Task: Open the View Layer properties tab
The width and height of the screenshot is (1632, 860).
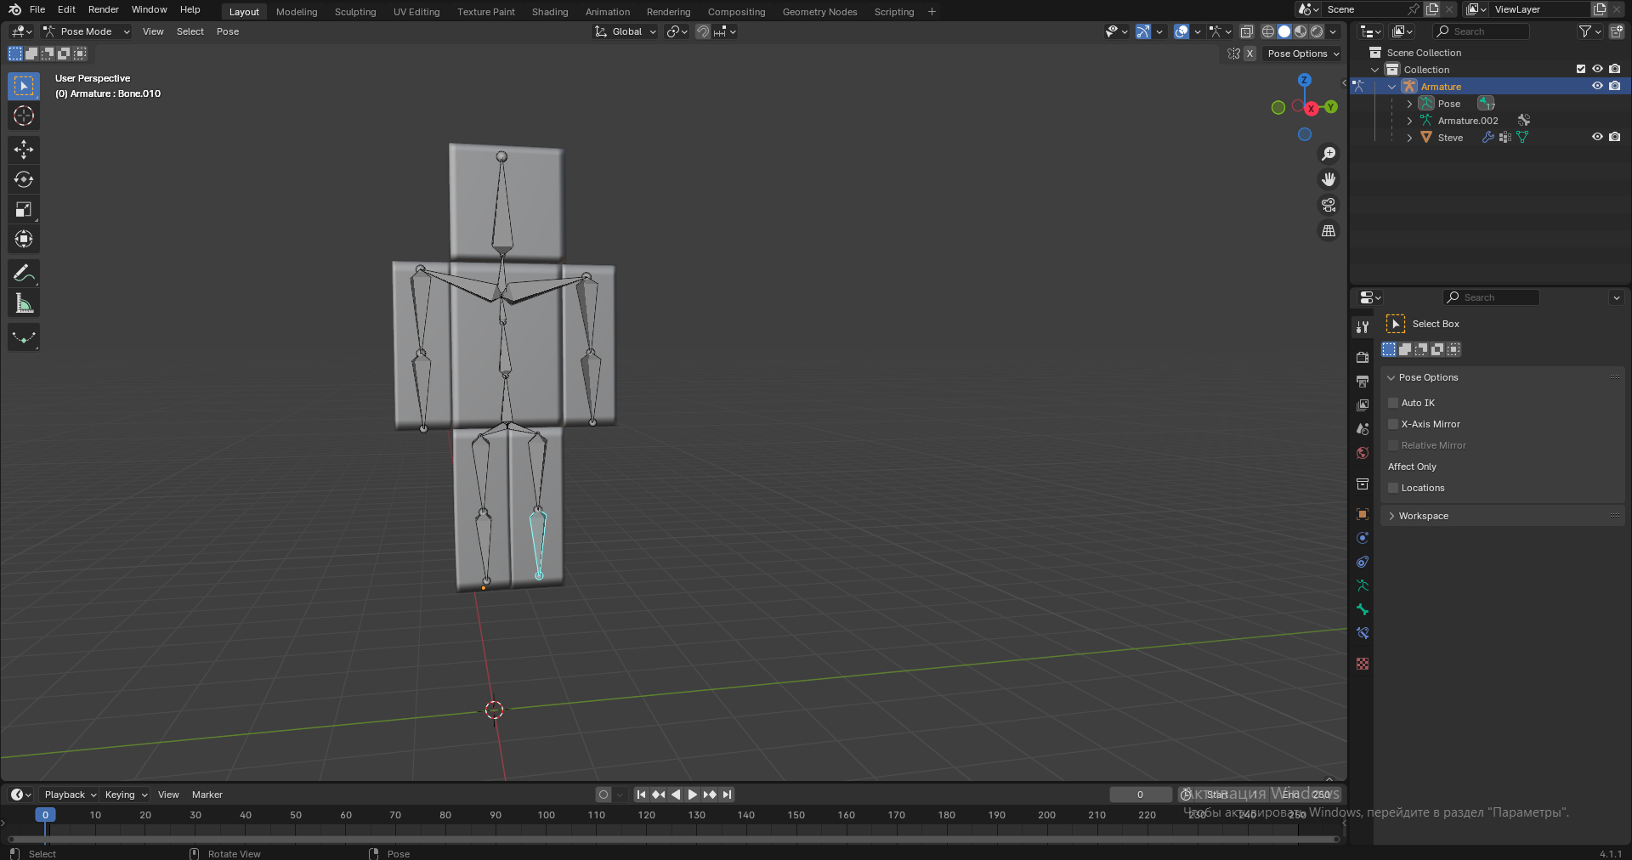Action: point(1363,405)
